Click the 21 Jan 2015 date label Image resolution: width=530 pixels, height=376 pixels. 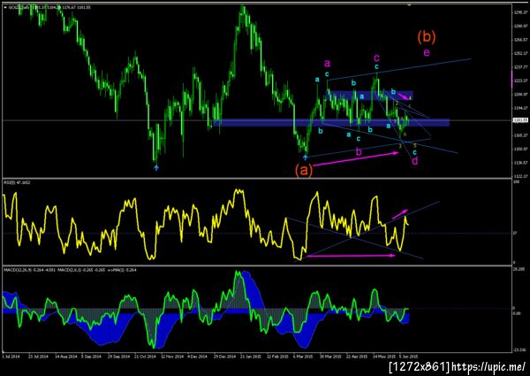pyautogui.click(x=251, y=357)
